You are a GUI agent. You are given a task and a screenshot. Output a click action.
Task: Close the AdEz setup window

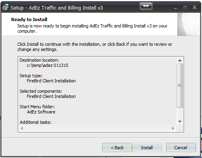pos(194,7)
